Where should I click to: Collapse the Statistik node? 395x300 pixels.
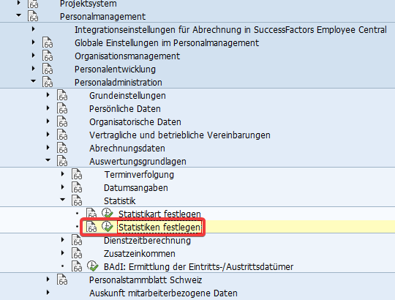coord(62,200)
